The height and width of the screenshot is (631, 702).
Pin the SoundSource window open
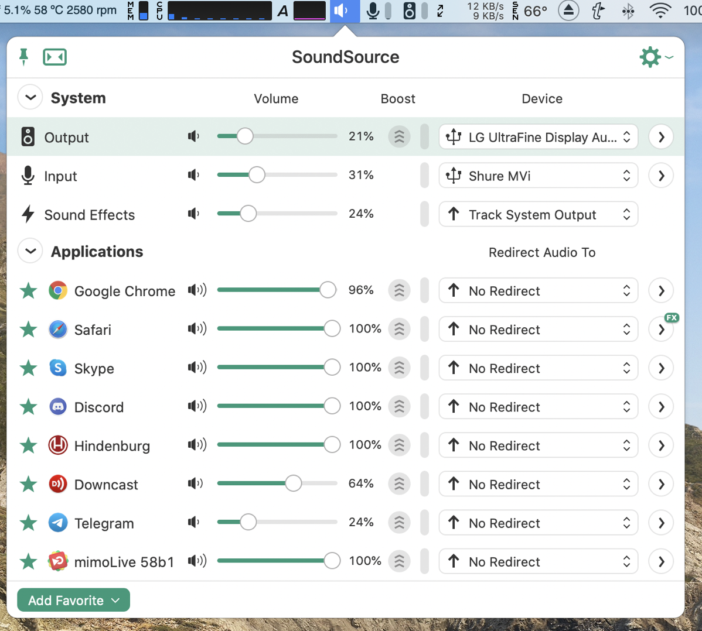(23, 57)
